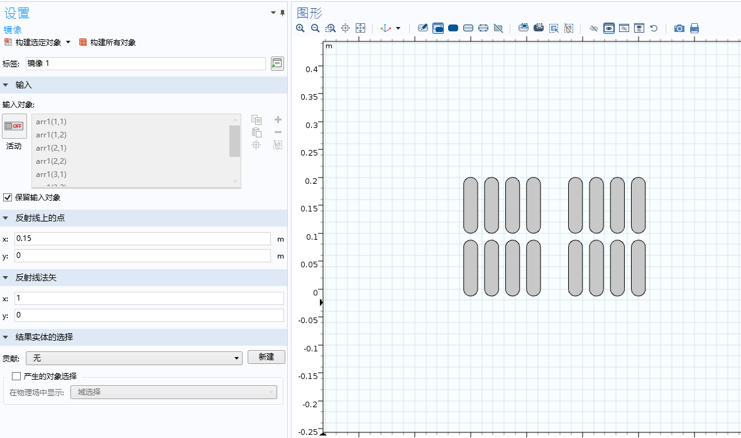This screenshot has height=438, width=741.
Task: Click the hide selected crossed-eye icon
Action: (594, 28)
